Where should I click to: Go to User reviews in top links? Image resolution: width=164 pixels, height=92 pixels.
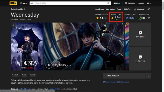click(110, 9)
